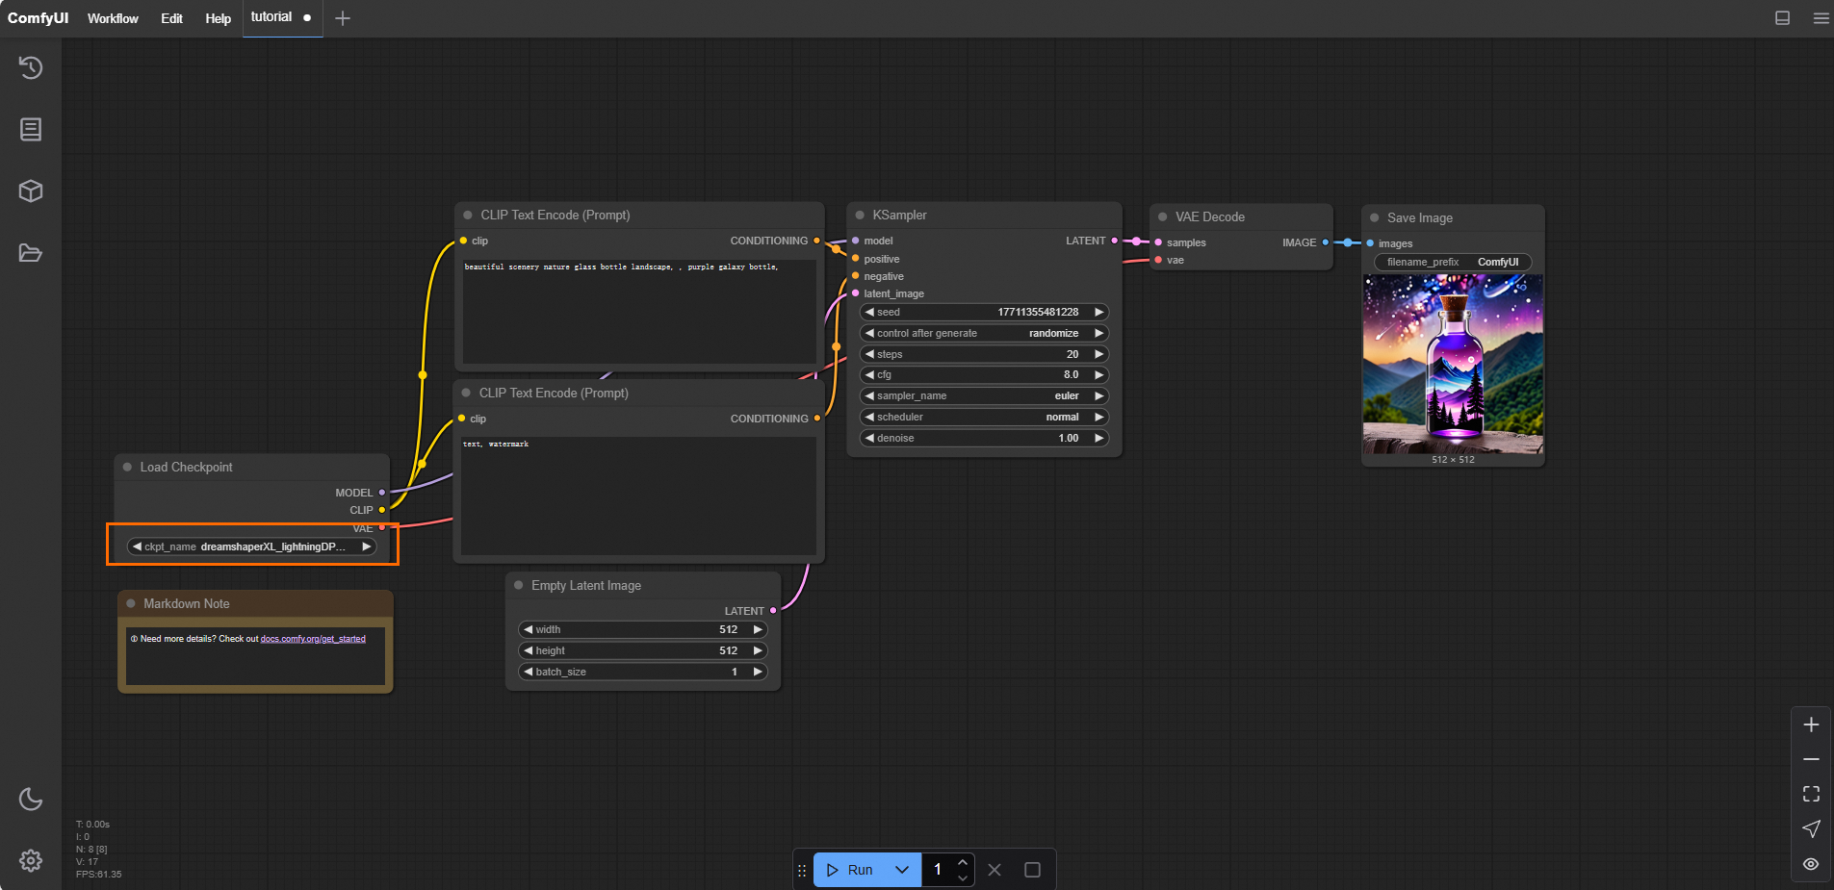The width and height of the screenshot is (1834, 890).
Task: Toggle dark theme with the moon icon
Action: [x=31, y=799]
